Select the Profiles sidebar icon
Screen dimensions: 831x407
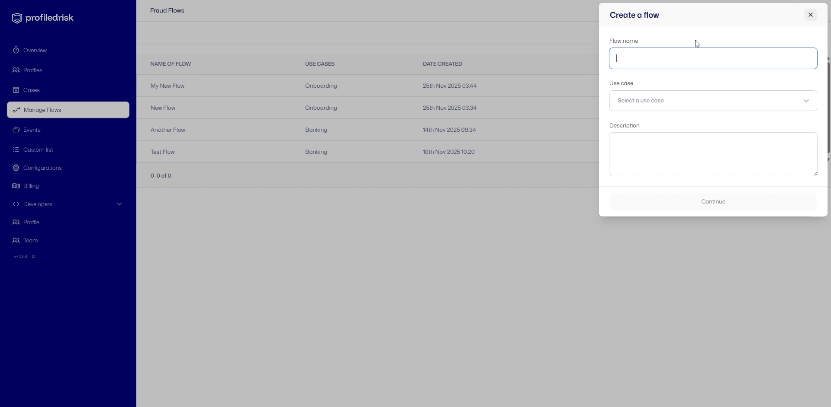click(16, 70)
